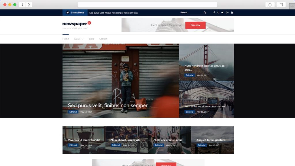Click Editorial tag on Sed purus velit article

(73, 112)
